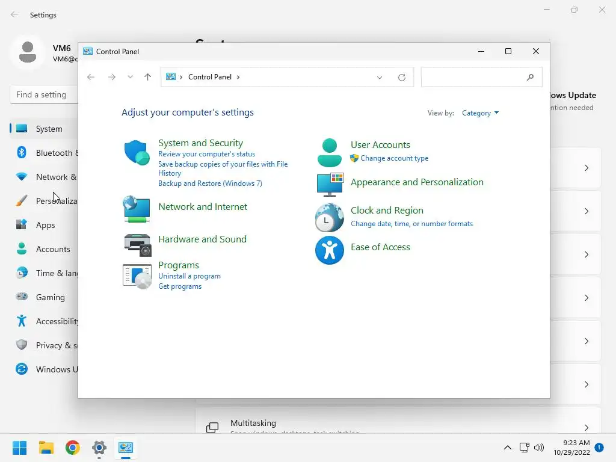Switch to Settings app in taskbar
This screenshot has width=616, height=462.
click(x=99, y=448)
